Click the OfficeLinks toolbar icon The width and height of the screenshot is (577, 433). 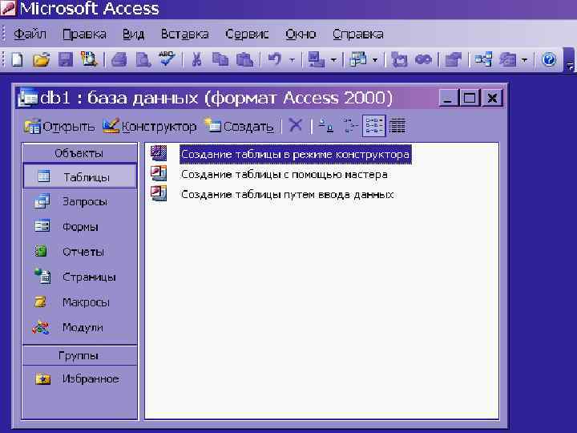click(316, 59)
